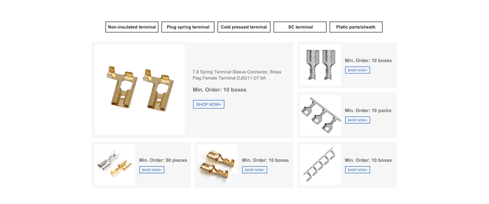Click SHOP NOW+ under brass flag terminal
Screen dimensions: 489x204
tap(209, 104)
